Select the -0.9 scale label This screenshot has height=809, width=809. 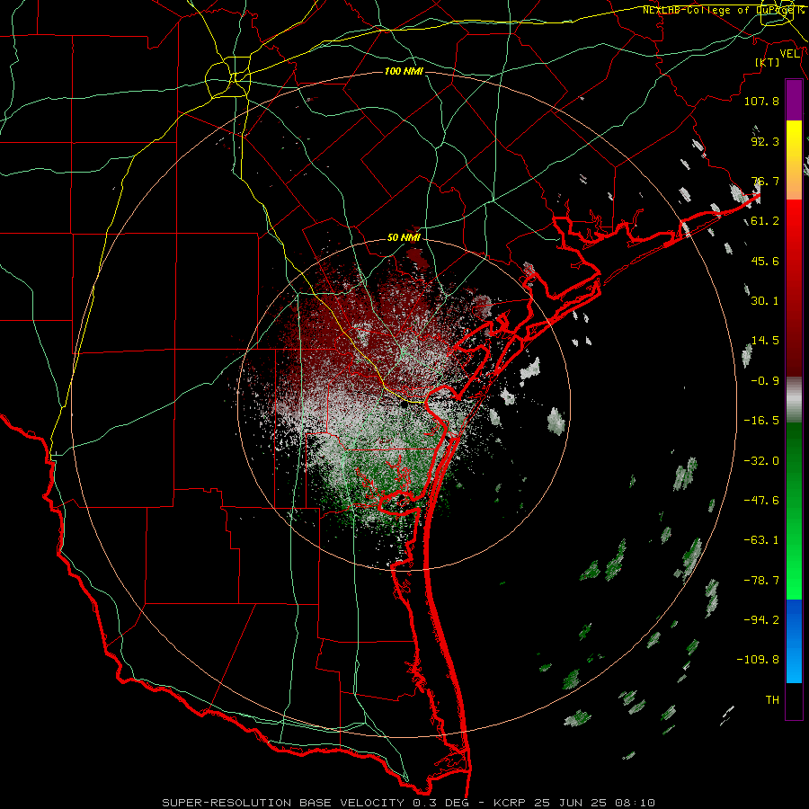pyautogui.click(x=765, y=381)
